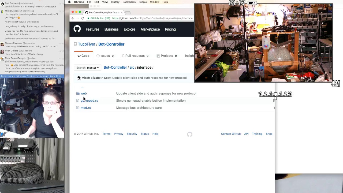Click the file icon next to mod.rs
343x193 pixels.
point(78,108)
